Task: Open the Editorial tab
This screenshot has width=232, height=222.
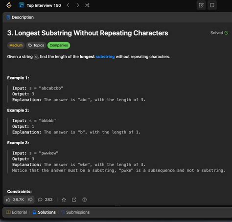Action: click(x=17, y=212)
